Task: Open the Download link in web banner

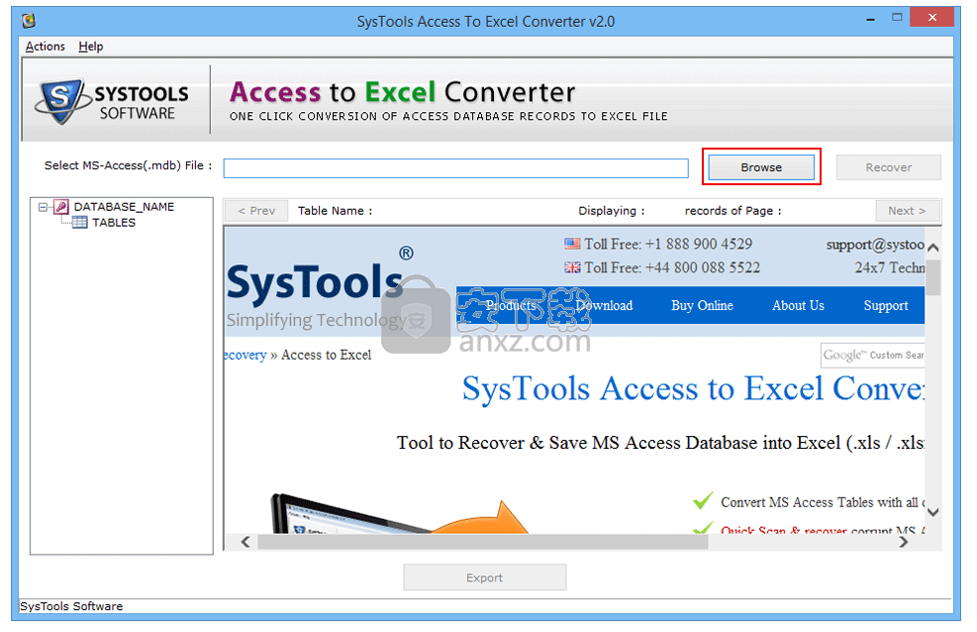Action: (x=604, y=305)
